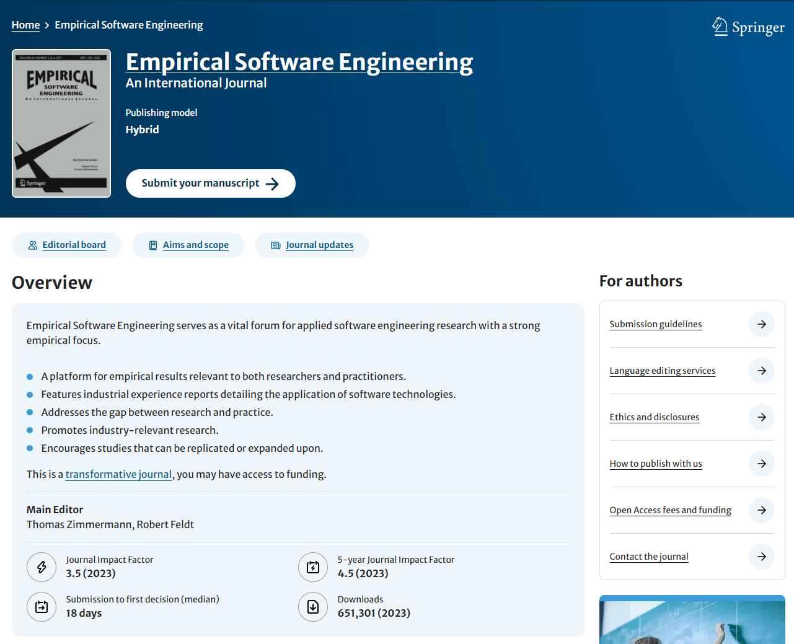Screen dimensions: 794x644
Task: Submit your manuscript button
Action: pyautogui.click(x=211, y=183)
